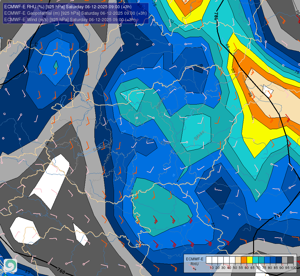Image resolution: width=300 pixels, height=276 pixels.
Task: Click the 55 humidity contour label
Action: [250, 94]
